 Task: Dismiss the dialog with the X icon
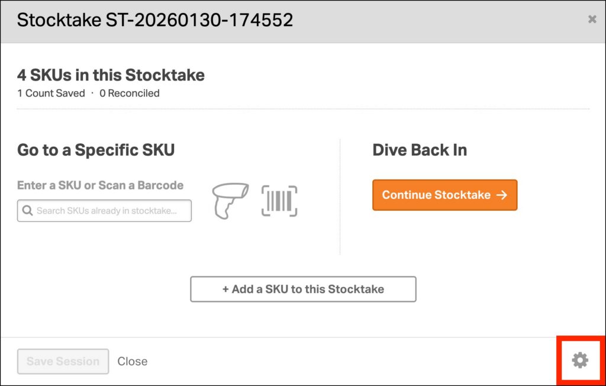click(592, 20)
